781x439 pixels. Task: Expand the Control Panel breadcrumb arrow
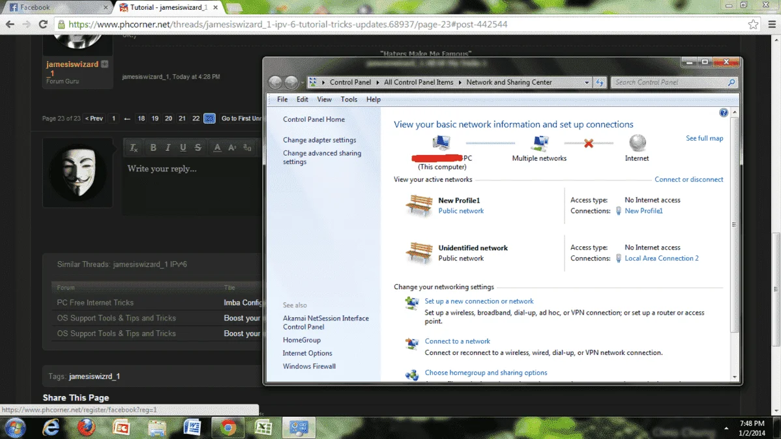click(x=377, y=82)
